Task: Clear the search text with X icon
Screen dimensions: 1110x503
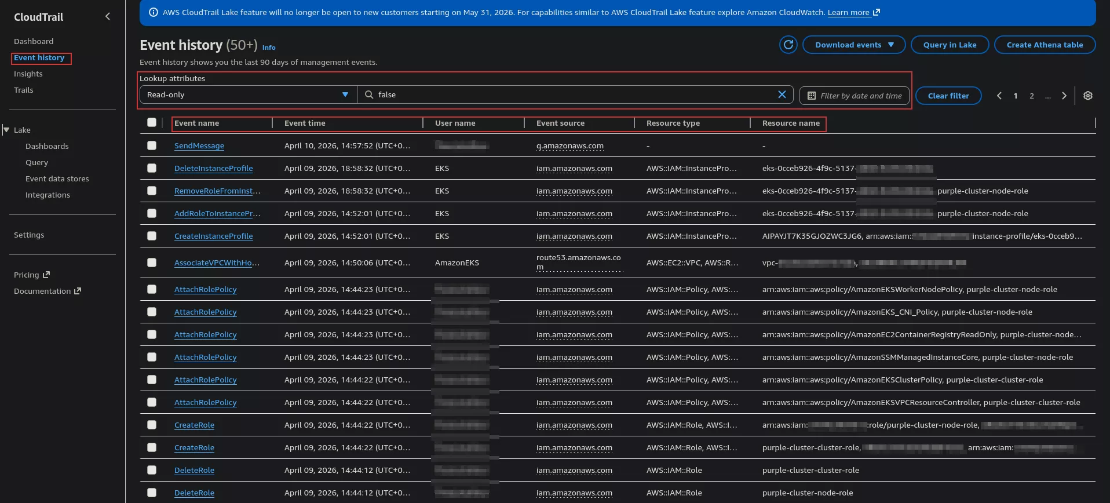Action: click(x=782, y=94)
